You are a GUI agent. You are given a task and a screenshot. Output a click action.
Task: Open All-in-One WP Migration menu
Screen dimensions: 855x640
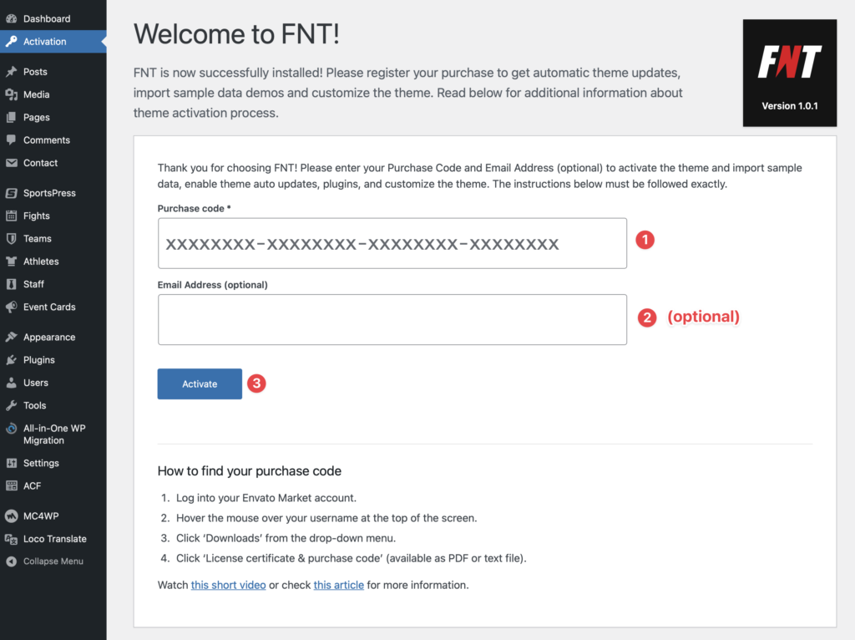(x=53, y=434)
